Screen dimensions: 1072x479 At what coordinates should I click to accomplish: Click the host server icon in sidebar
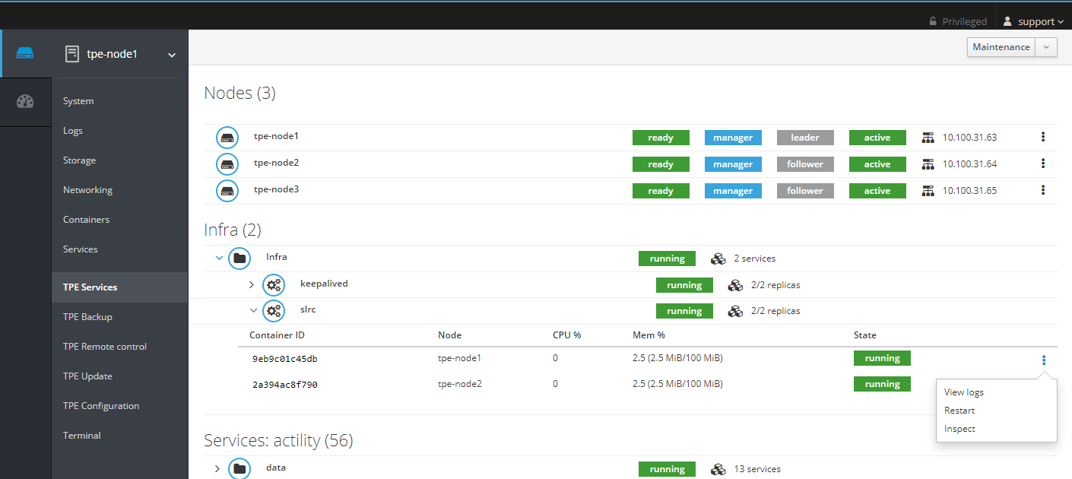[25, 53]
